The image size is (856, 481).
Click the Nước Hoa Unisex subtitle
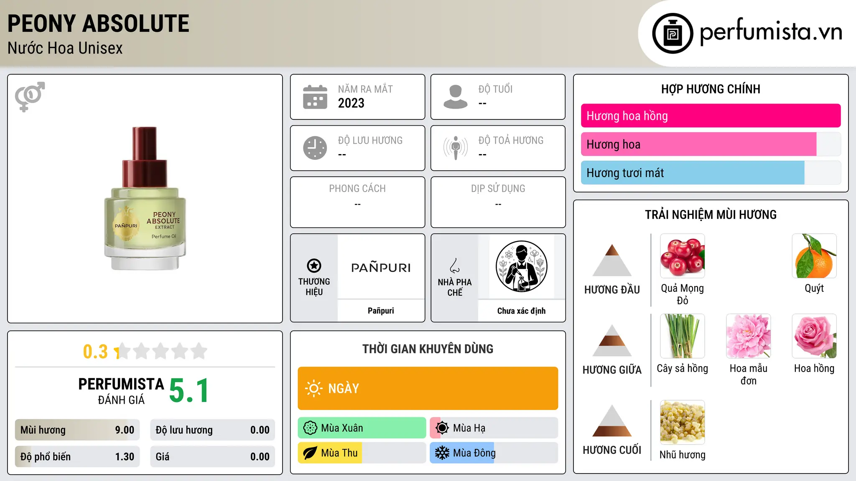65,48
